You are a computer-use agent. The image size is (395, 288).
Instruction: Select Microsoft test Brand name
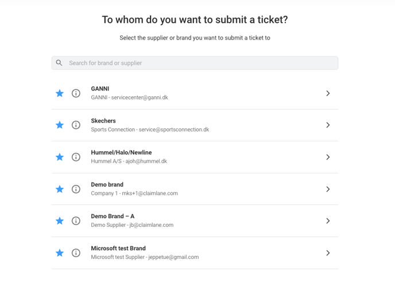click(118, 248)
